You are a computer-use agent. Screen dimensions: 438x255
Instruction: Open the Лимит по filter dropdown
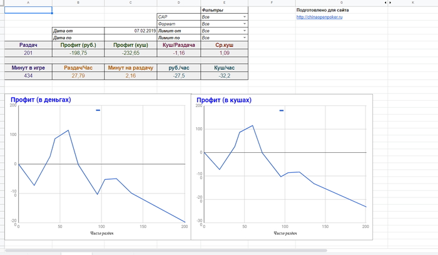tap(245, 38)
